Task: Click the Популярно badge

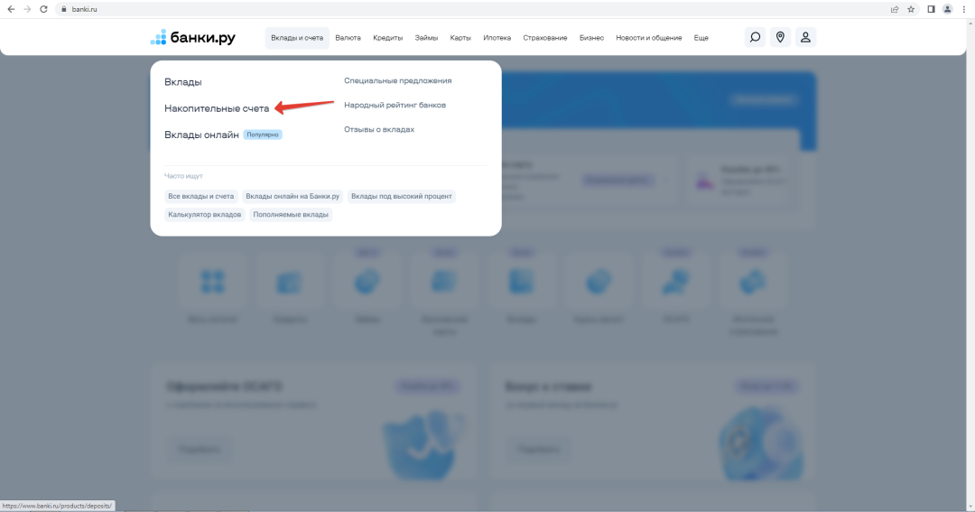Action: (263, 135)
